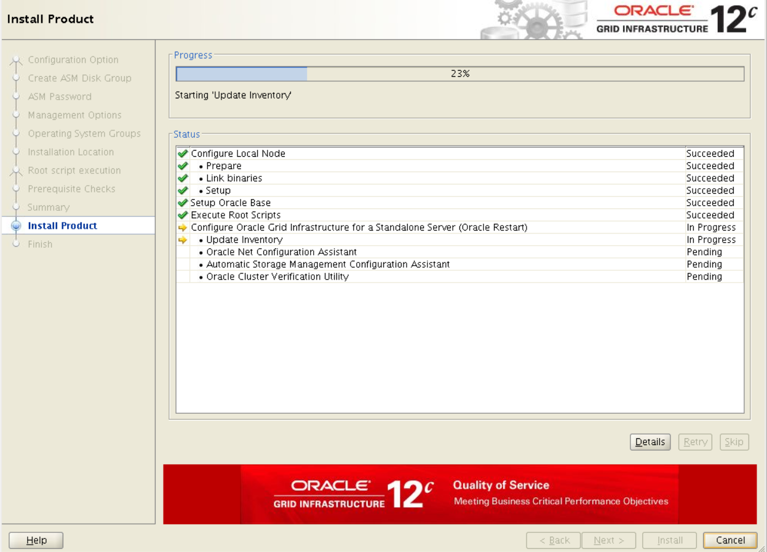
Task: Select the Finish step in sidebar
Action: (x=40, y=244)
